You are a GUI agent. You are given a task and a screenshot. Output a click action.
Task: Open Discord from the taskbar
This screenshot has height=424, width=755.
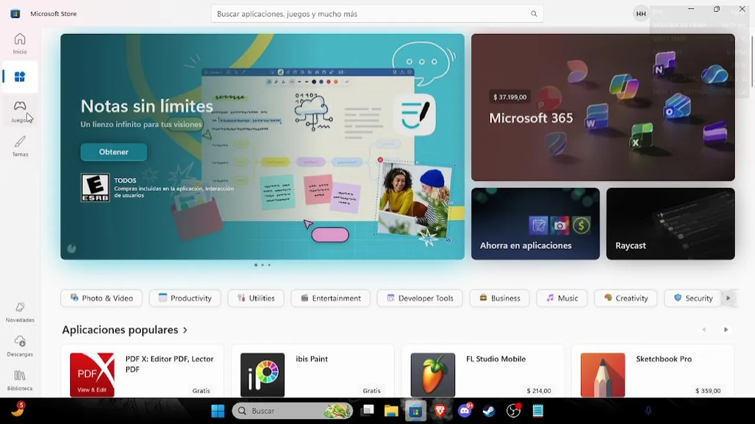(x=465, y=410)
